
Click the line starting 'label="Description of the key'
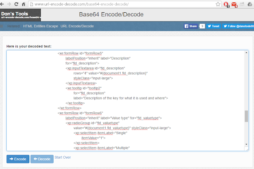coord(121,98)
